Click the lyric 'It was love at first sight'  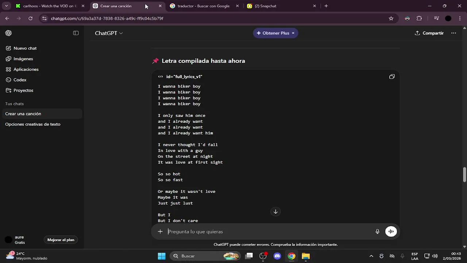(x=190, y=163)
